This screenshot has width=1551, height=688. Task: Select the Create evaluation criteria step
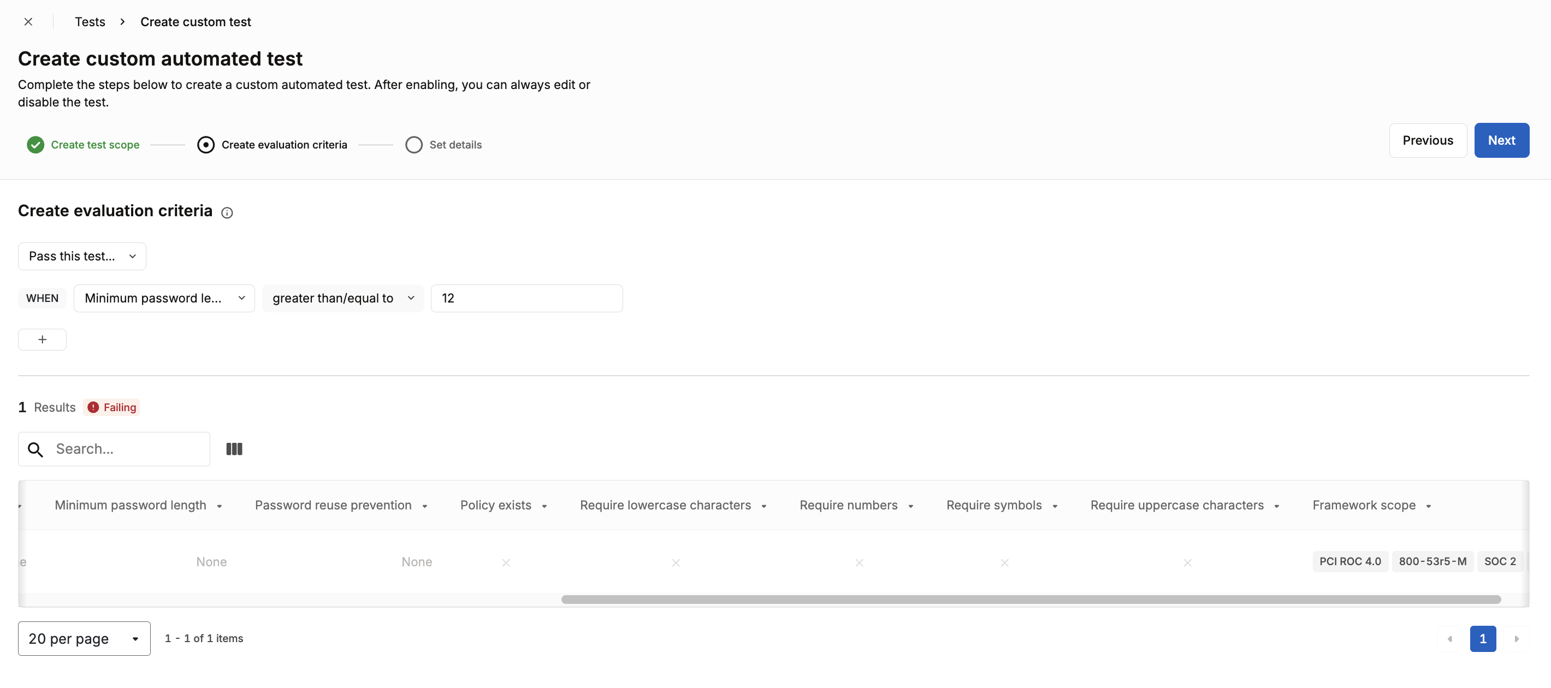(x=272, y=145)
